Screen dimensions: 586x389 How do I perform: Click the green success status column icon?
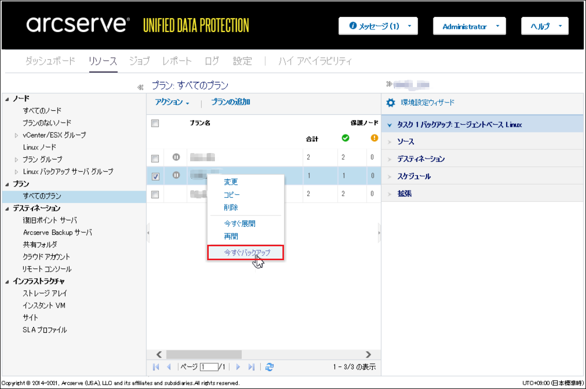click(345, 138)
